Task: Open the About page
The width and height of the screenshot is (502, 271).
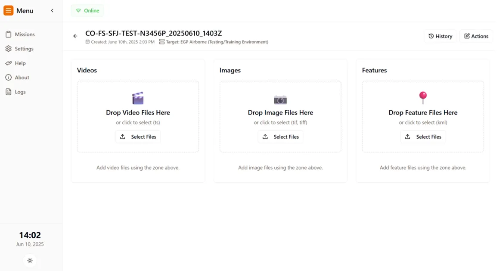Action: tap(22, 78)
